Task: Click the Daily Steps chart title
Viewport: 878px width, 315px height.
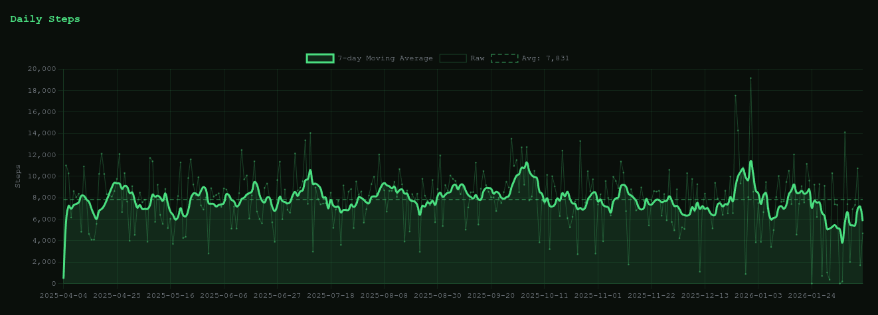Action: pos(45,19)
